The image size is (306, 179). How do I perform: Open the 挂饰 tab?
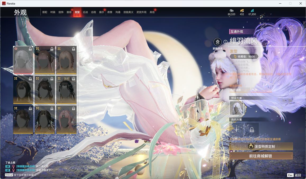pyautogui.click(x=61, y=12)
